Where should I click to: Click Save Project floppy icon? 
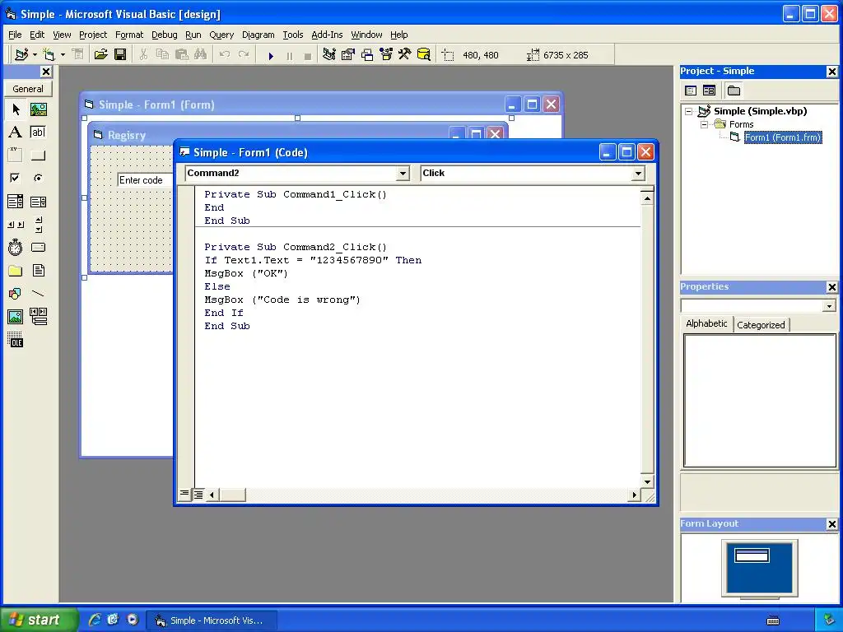[120, 54]
